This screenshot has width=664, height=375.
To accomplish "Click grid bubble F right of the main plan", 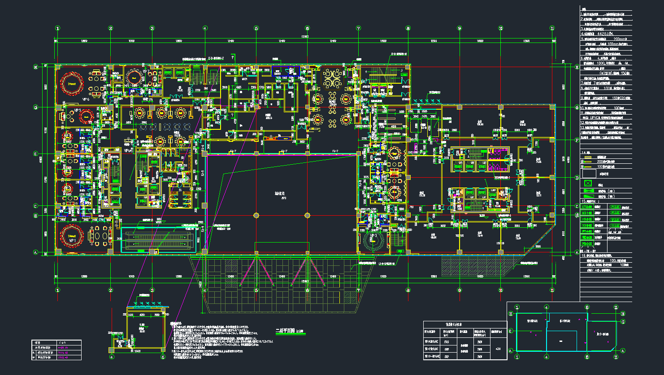I will coord(577,140).
